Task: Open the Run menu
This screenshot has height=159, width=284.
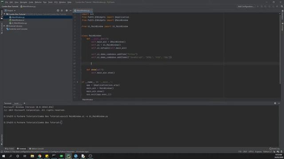Action: point(45,2)
